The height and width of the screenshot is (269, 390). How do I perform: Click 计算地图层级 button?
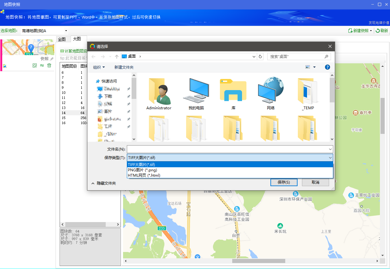74,51
